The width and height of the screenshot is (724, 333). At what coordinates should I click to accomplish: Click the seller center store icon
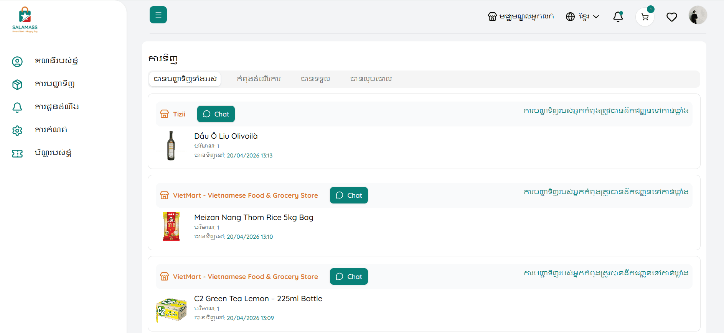click(492, 16)
